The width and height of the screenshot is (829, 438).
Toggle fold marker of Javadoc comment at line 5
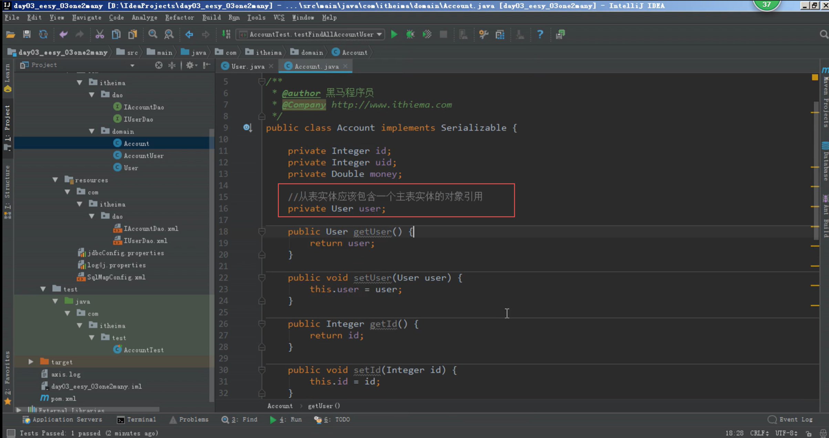tap(262, 81)
